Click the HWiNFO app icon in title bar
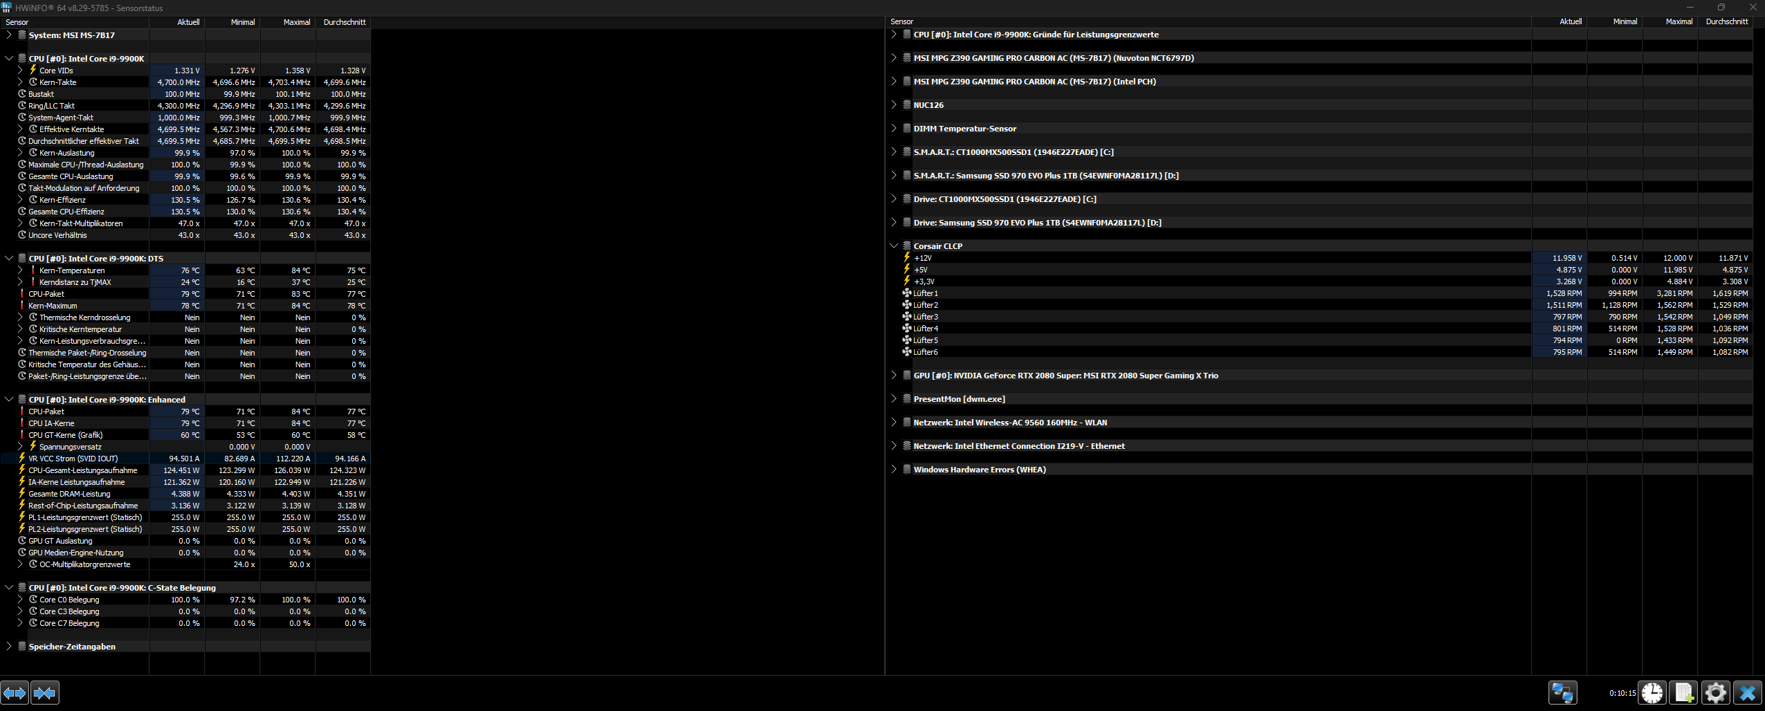 click(7, 8)
